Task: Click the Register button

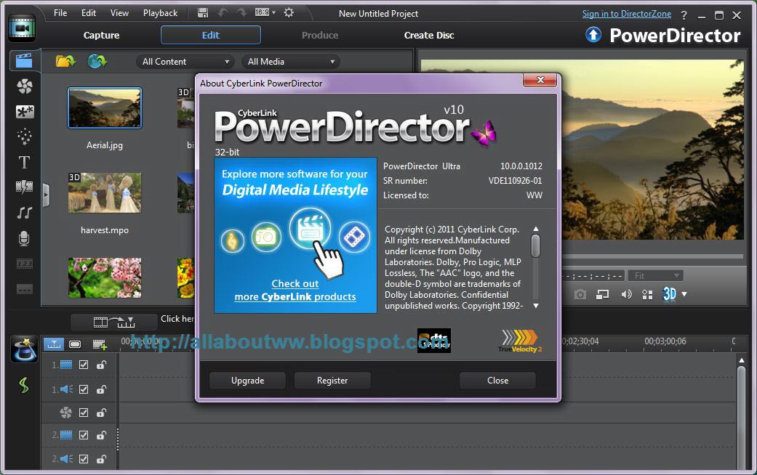Action: coord(332,381)
